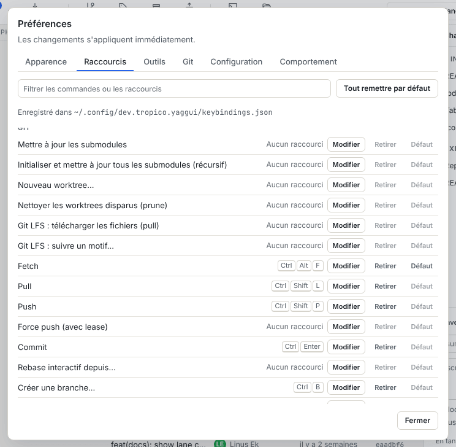Retirer the Push shortcut
The image size is (456, 447).
[x=386, y=306]
